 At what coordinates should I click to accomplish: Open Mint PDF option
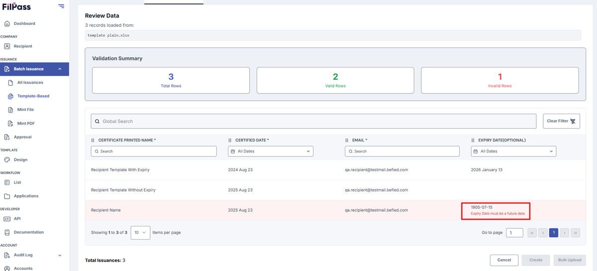pyautogui.click(x=25, y=123)
